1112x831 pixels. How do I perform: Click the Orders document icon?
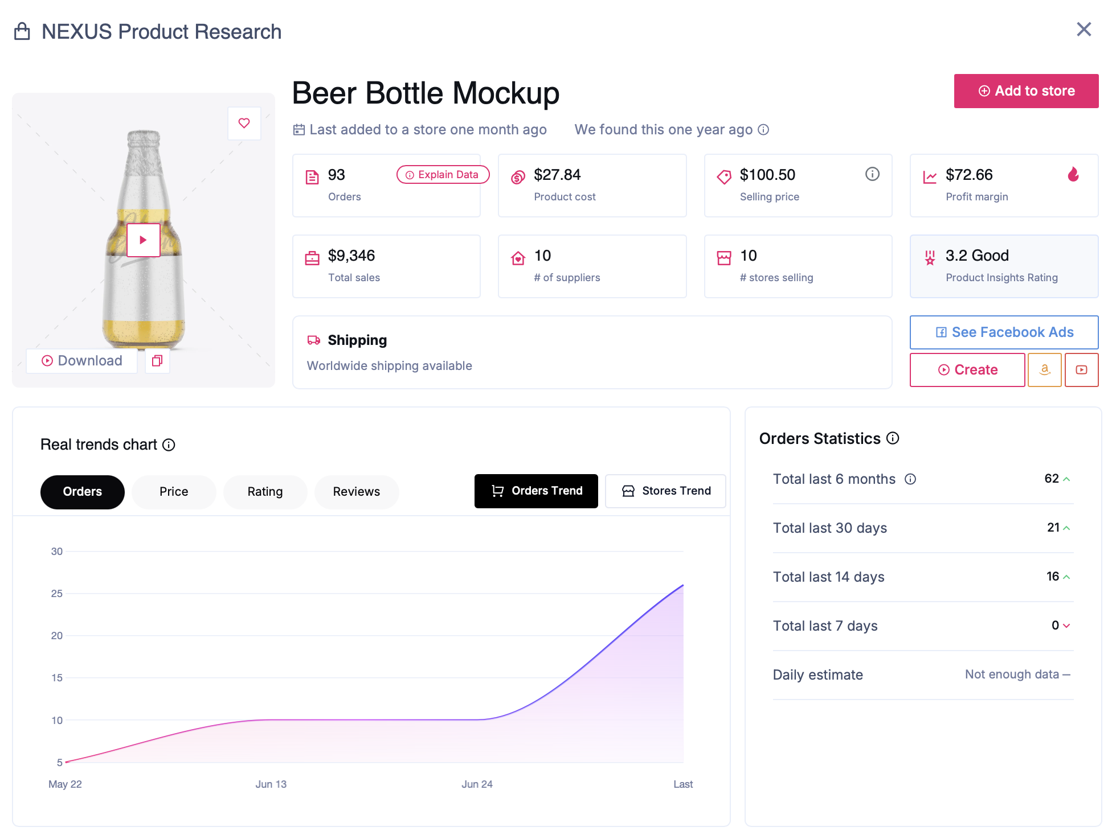pyautogui.click(x=312, y=177)
